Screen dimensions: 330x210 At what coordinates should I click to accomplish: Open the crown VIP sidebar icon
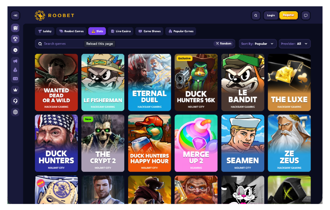[15, 90]
